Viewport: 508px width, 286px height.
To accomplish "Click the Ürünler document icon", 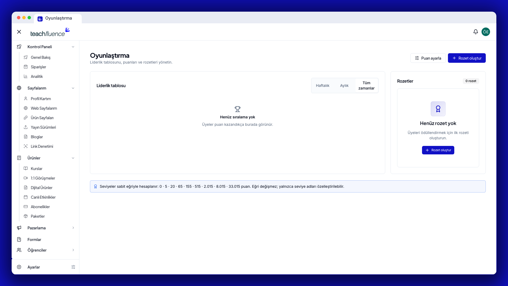I will pos(19,158).
